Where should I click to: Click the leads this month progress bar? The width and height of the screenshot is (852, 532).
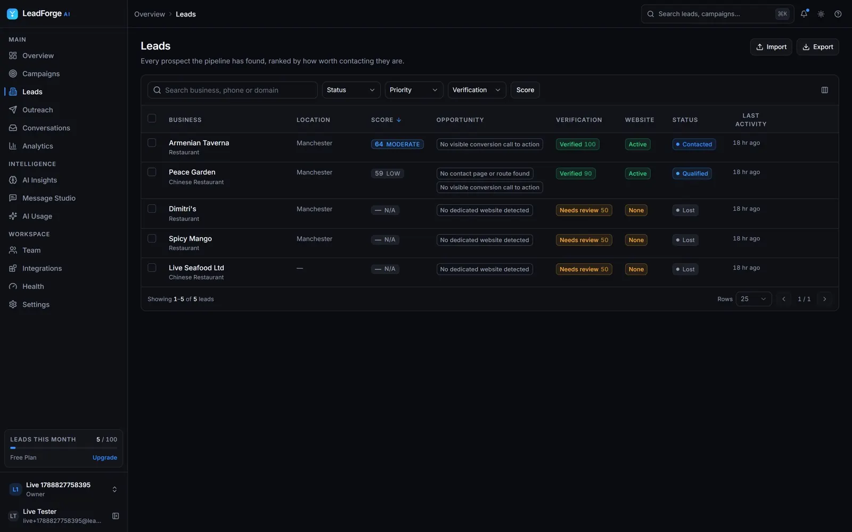63,448
